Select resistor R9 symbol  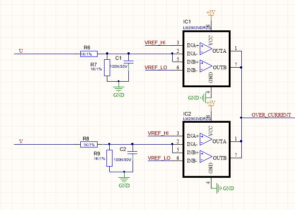[110, 158]
